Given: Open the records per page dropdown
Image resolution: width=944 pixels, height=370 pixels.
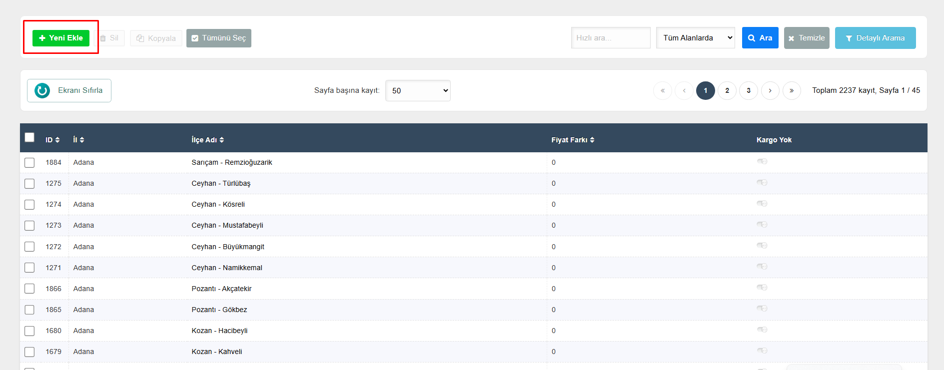Looking at the screenshot, I should (x=418, y=90).
